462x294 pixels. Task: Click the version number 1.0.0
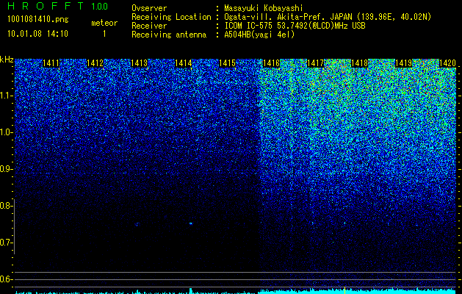(x=100, y=6)
